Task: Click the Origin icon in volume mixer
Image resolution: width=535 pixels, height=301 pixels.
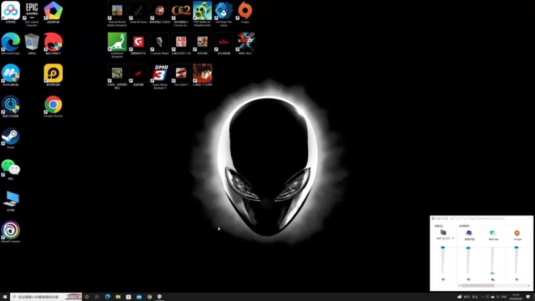Action: [x=517, y=233]
